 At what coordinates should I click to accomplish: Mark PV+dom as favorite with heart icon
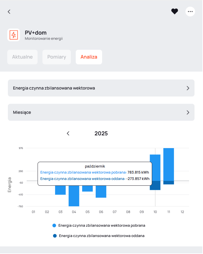click(x=175, y=12)
